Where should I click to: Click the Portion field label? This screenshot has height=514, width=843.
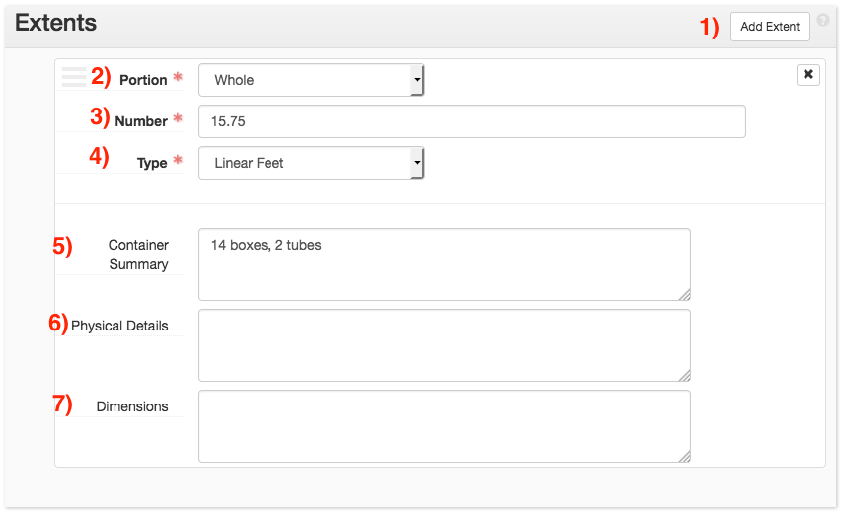[x=143, y=80]
